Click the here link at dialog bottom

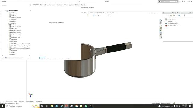tap(6, 57)
